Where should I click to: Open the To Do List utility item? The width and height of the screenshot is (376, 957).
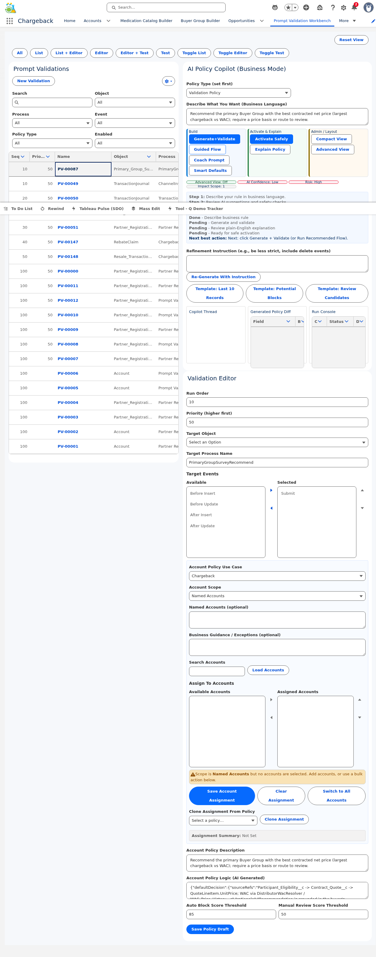18,209
